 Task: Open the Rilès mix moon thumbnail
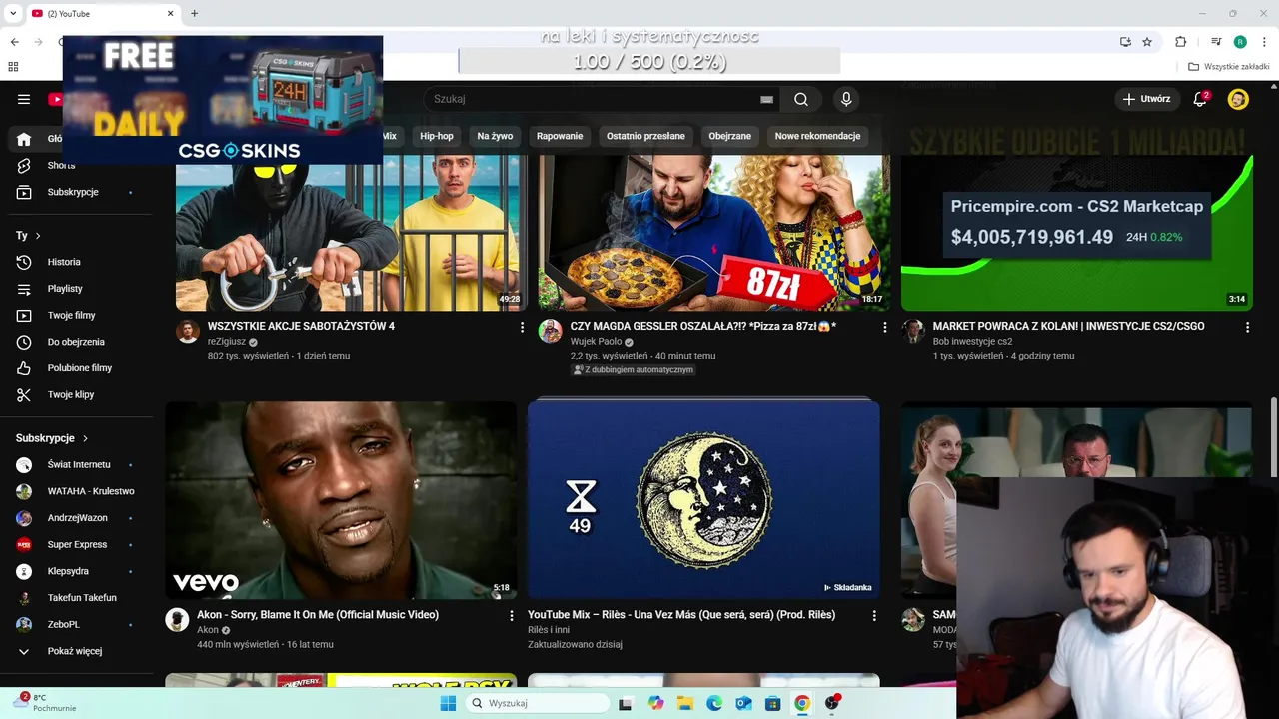click(703, 500)
